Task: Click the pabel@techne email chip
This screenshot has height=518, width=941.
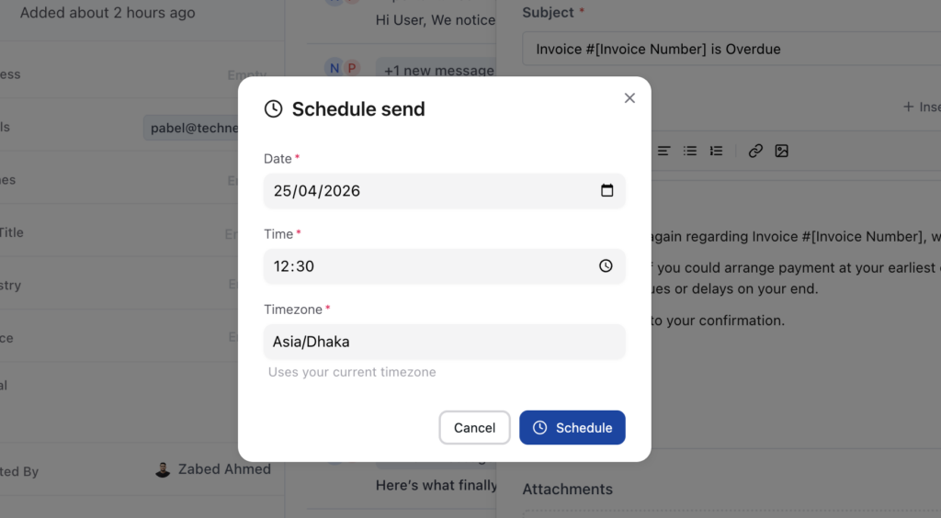Action: point(191,128)
